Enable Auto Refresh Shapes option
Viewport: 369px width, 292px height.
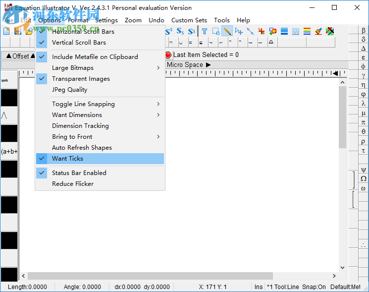(x=100, y=148)
